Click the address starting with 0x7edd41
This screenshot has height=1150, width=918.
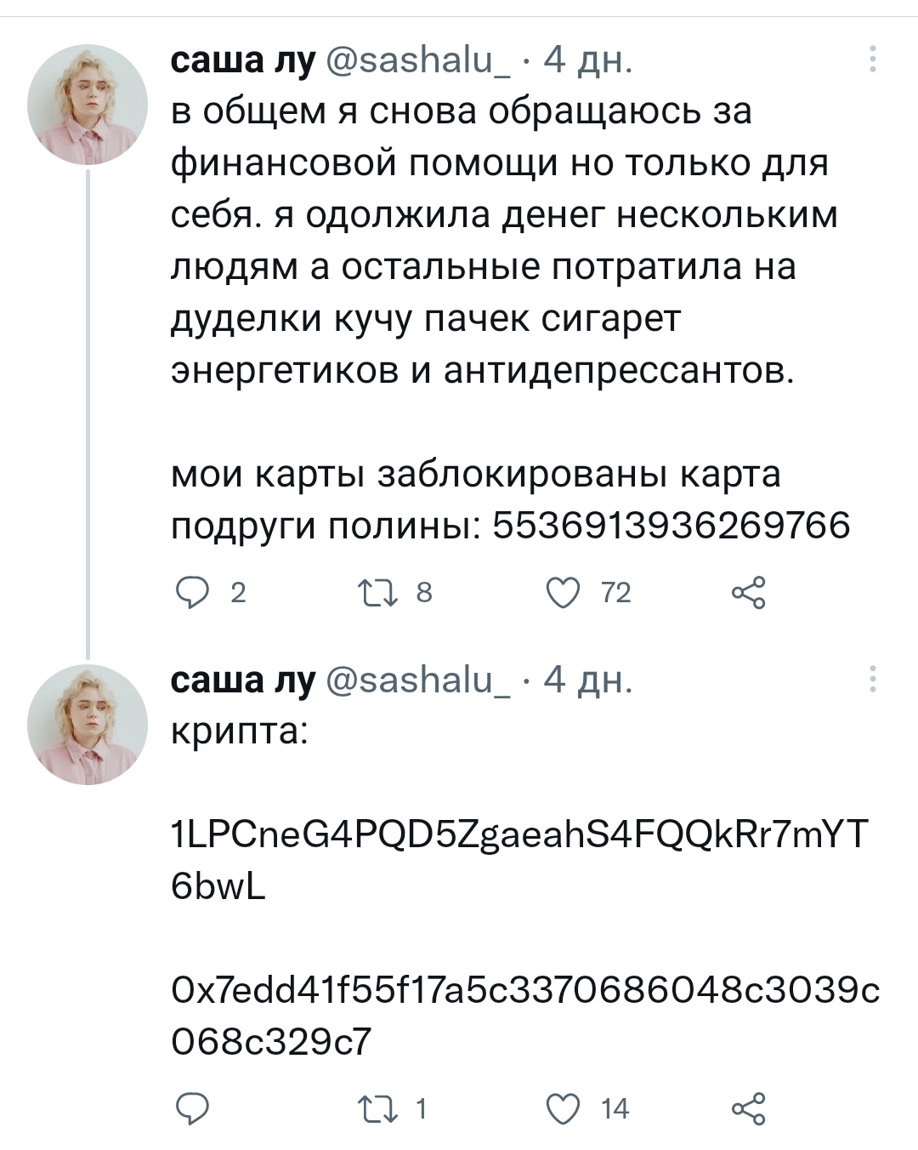[525, 990]
